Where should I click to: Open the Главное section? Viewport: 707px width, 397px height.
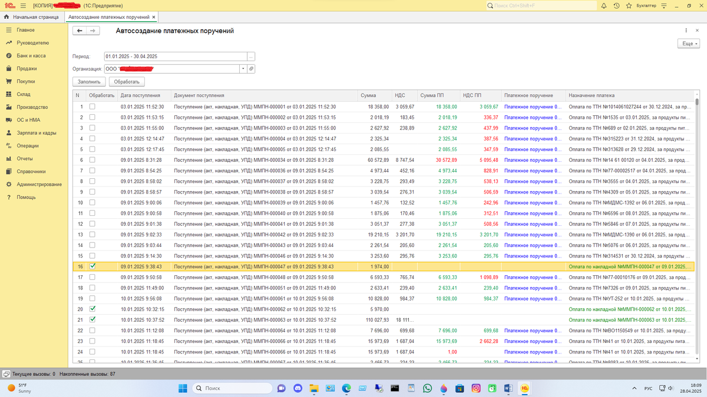[x=25, y=30]
